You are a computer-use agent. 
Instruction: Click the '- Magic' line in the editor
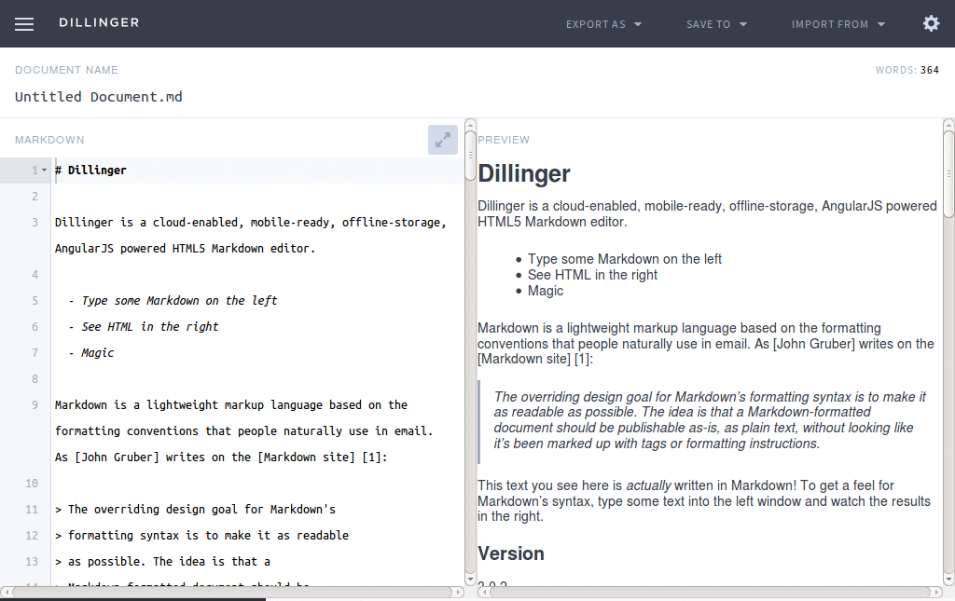90,353
